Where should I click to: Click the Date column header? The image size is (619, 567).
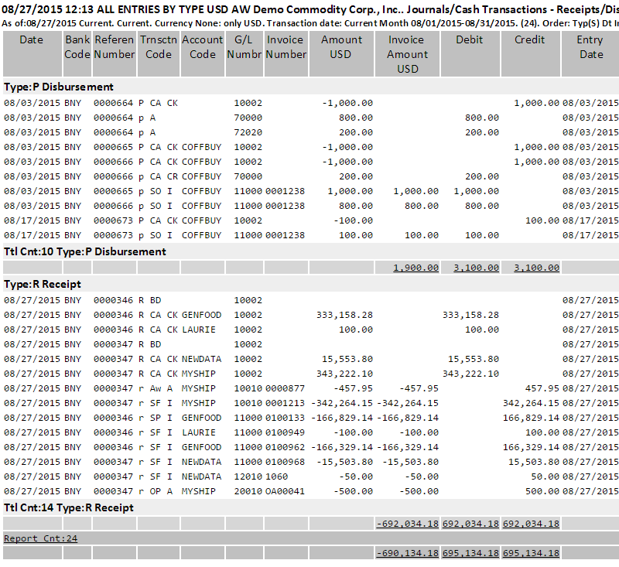(x=32, y=54)
